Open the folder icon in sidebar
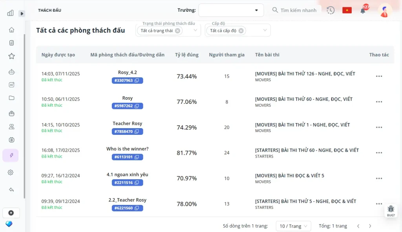 [11, 98]
